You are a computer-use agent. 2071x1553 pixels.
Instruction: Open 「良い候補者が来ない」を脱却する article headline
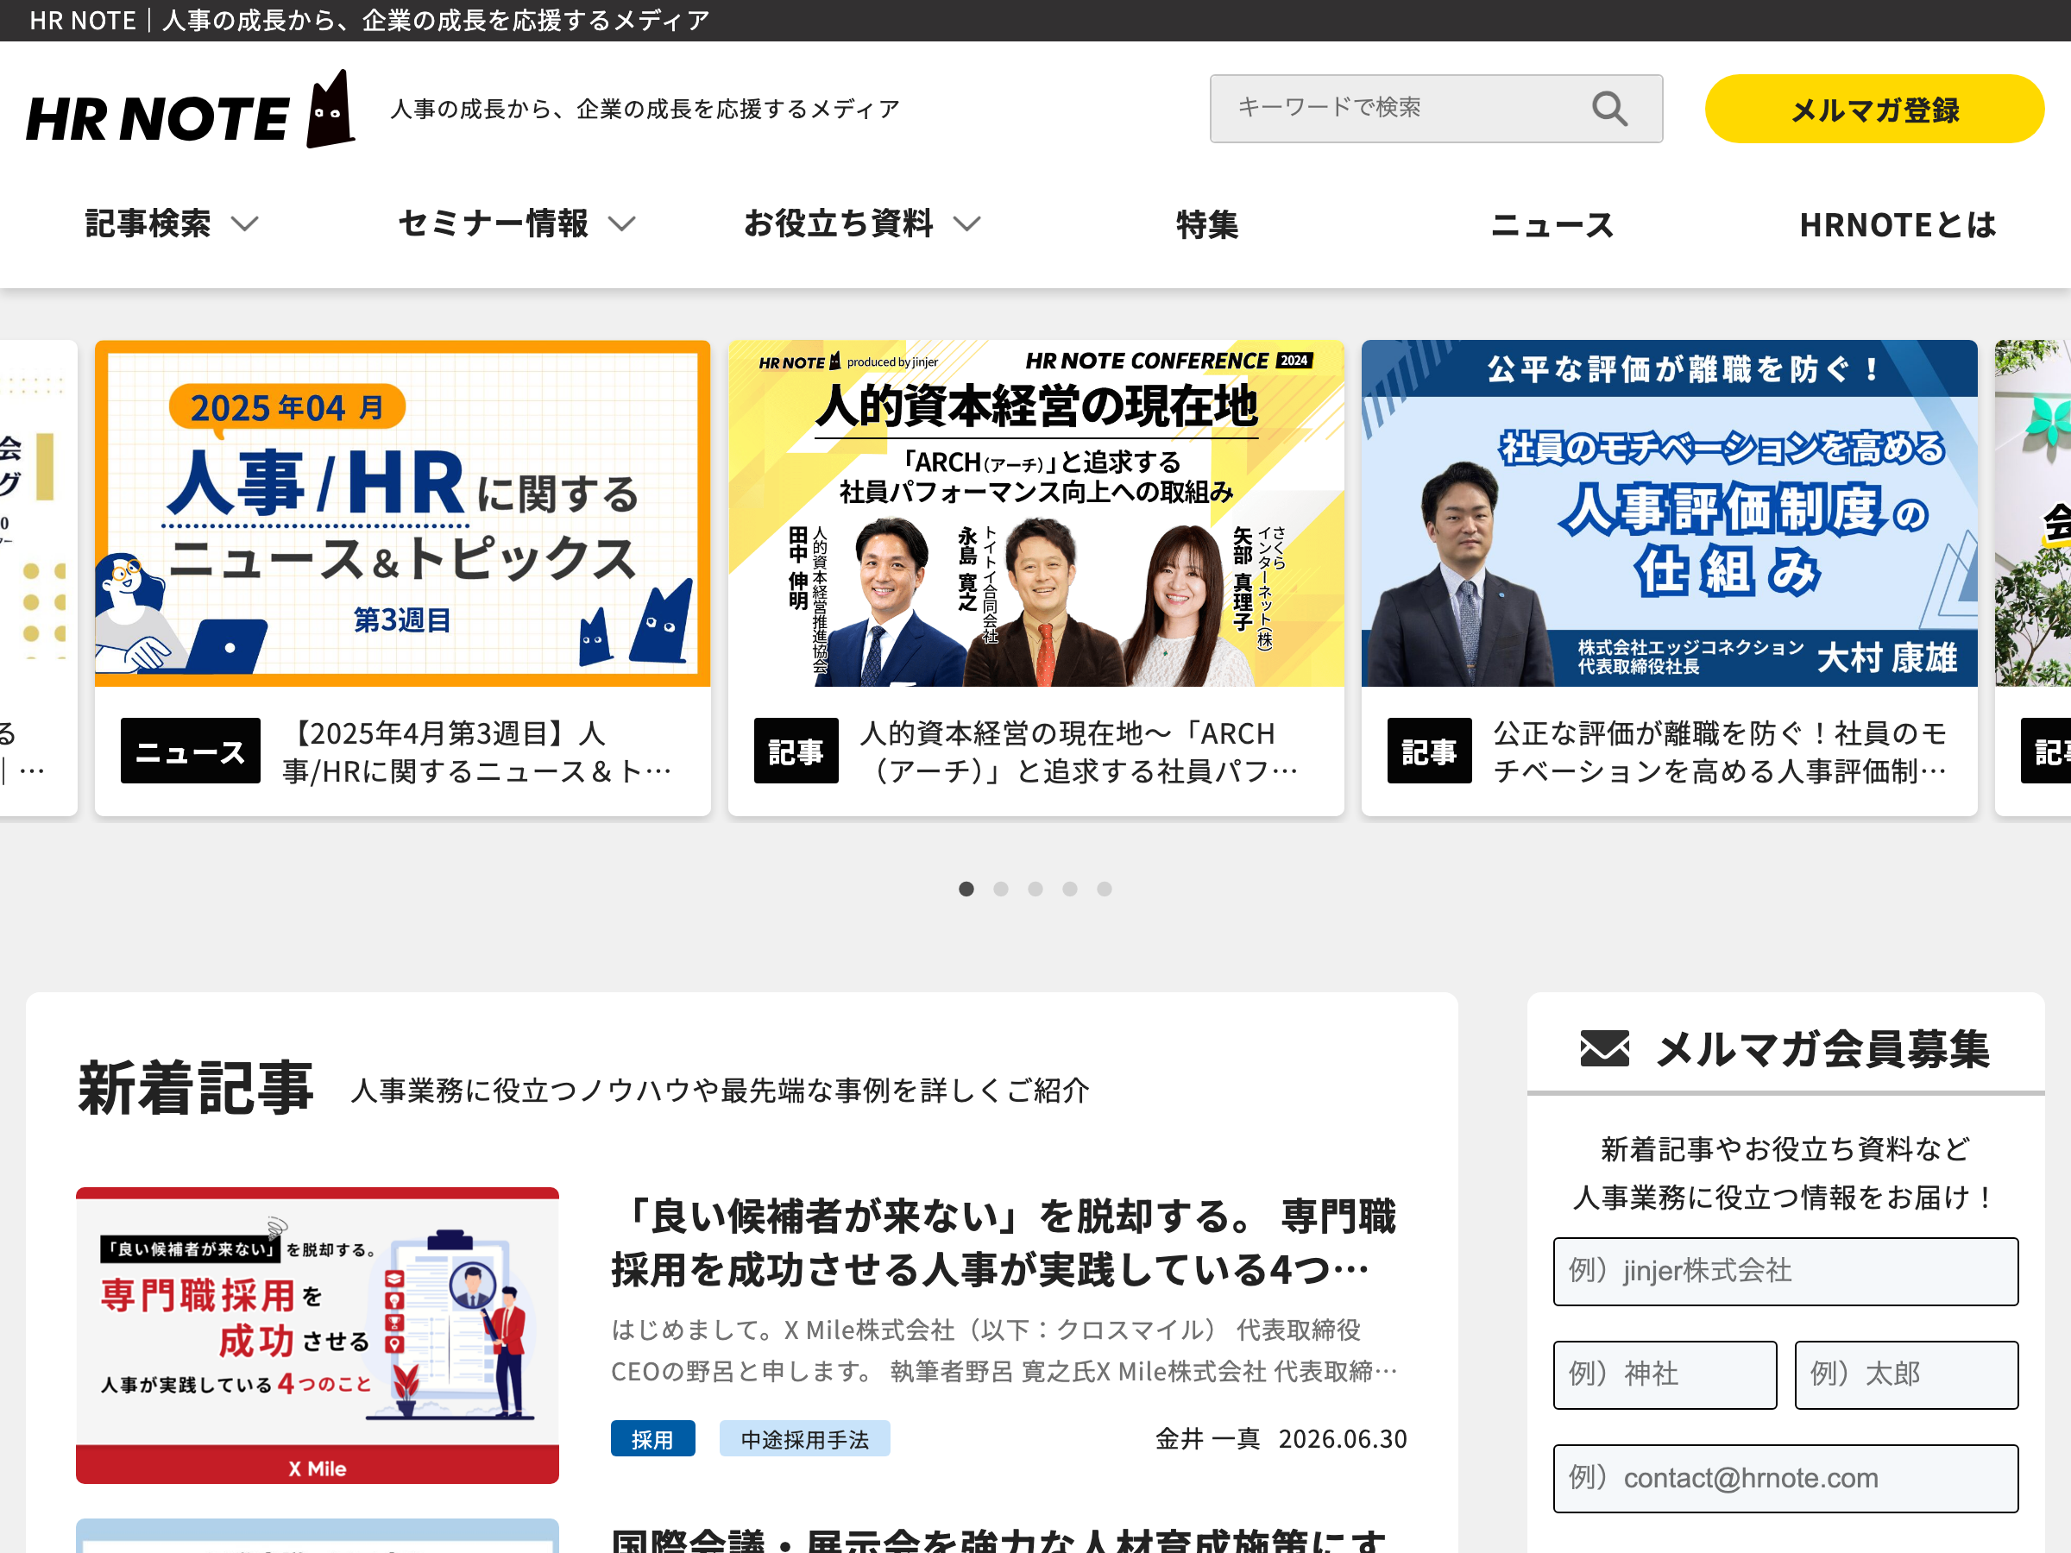pos(1004,1243)
